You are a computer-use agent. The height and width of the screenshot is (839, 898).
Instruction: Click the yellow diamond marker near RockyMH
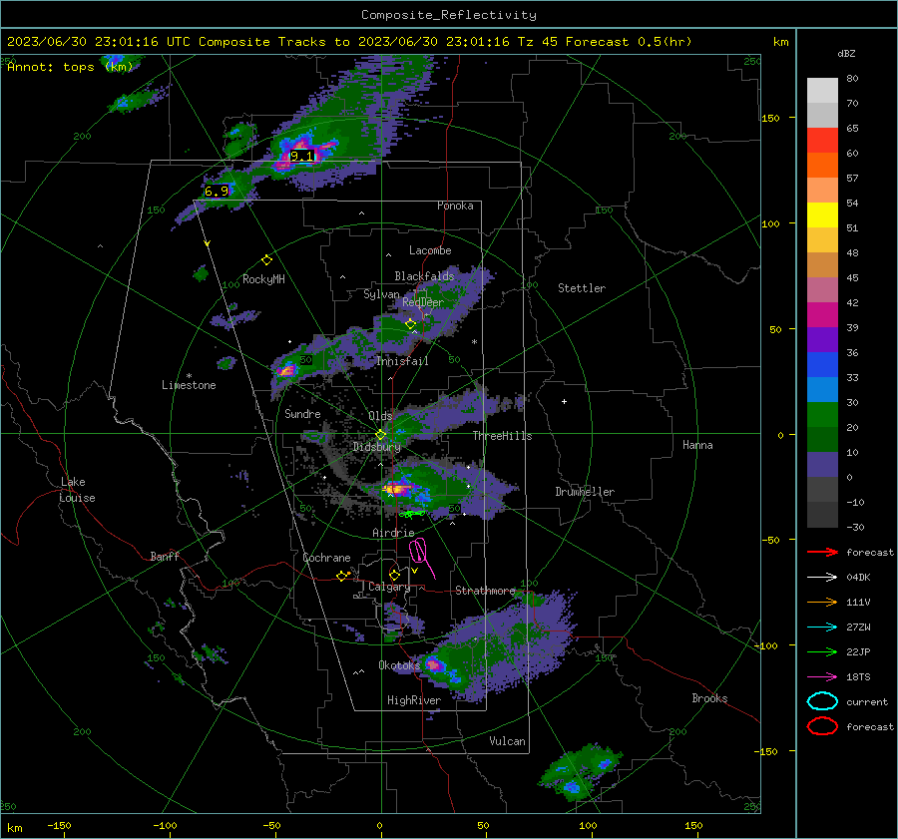[x=266, y=260]
